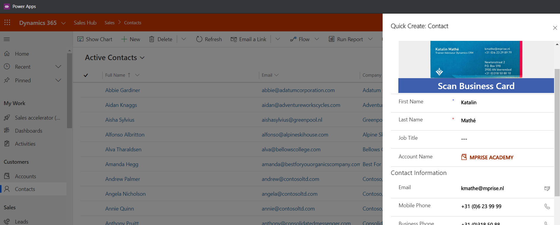This screenshot has width=560, height=225.
Task: Click the Contacts breadcrumb
Action: coord(133,23)
